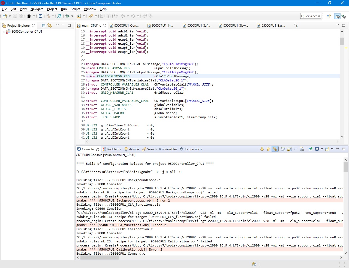
Task: Click the Debug bug icon
Action: 67,16
